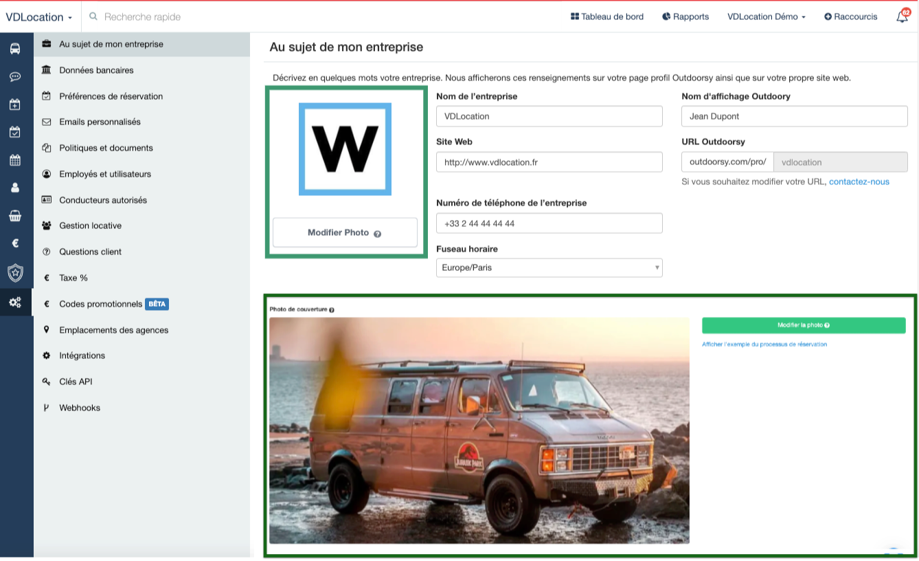
Task: Expand the VDLocation dropdown at top left
Action: pyautogui.click(x=39, y=17)
